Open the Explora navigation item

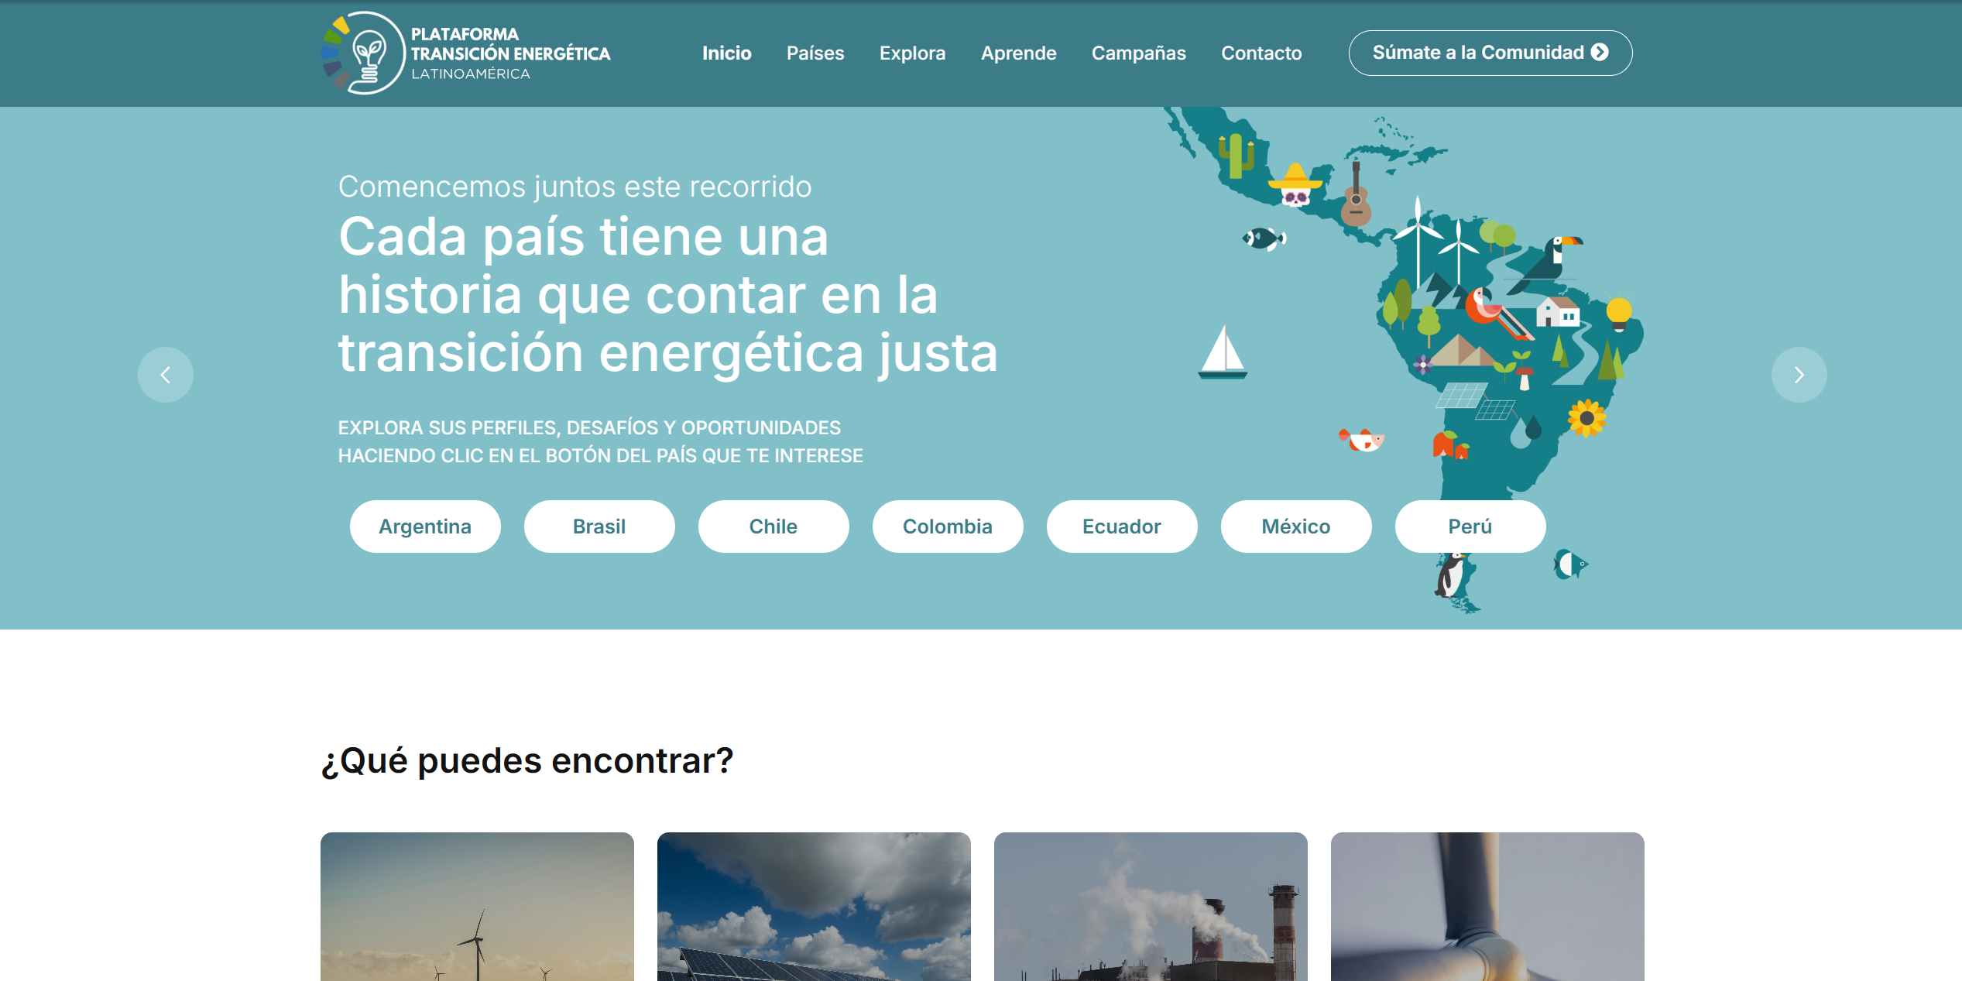tap(912, 53)
